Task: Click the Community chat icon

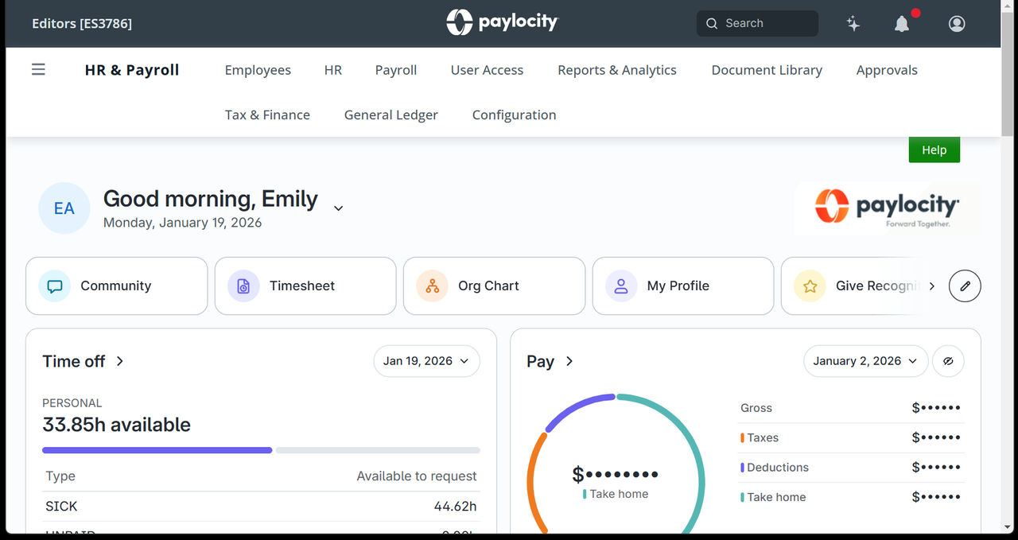Action: click(54, 286)
